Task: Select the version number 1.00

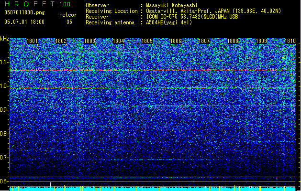Action: coord(65,4)
